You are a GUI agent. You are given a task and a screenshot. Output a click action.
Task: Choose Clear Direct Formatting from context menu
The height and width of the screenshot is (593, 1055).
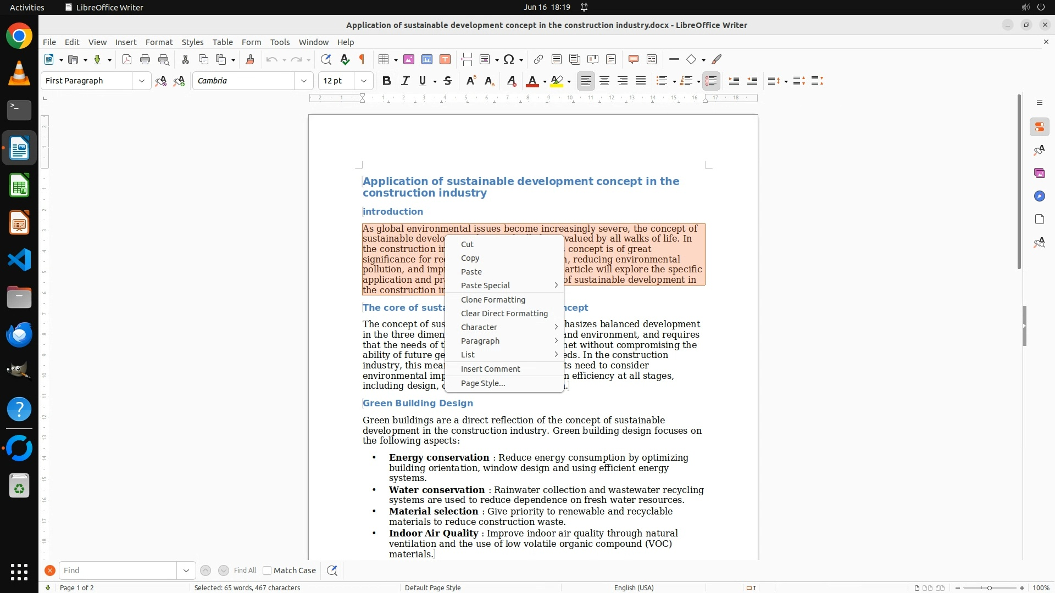pyautogui.click(x=504, y=314)
